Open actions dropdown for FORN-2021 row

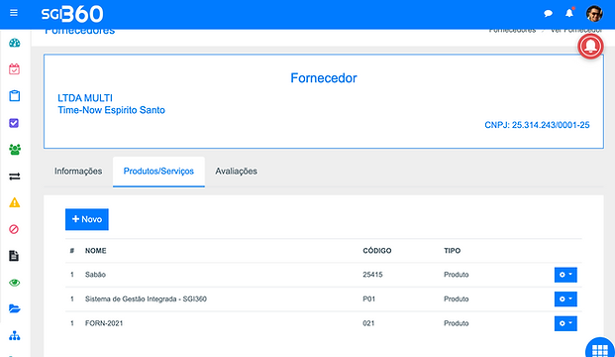coord(565,323)
